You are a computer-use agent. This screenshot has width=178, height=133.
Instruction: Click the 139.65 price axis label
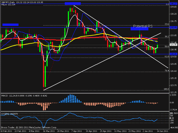click(x=173, y=7)
